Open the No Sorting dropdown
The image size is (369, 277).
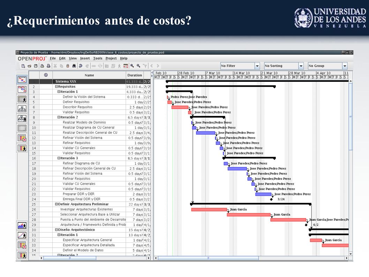coord(301,66)
